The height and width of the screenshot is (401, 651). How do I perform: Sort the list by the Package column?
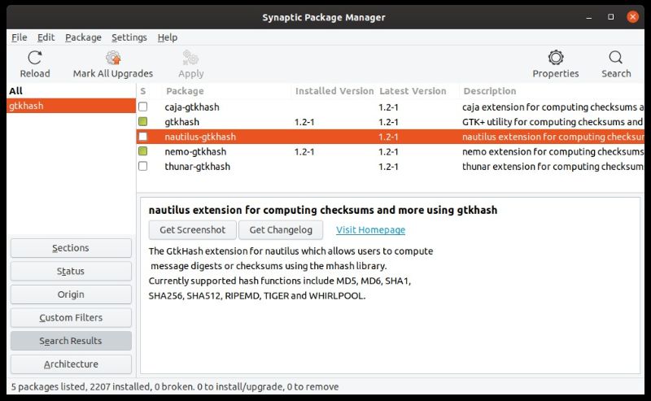[x=185, y=91]
